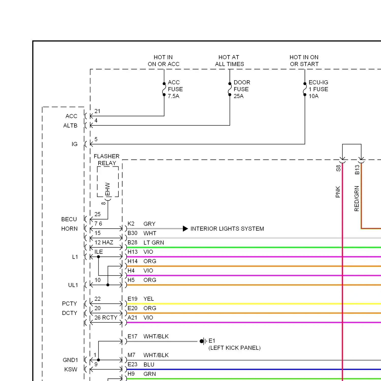The image size is (381, 381).
Task: Click the DOOR fuse symbol
Action: click(230, 89)
